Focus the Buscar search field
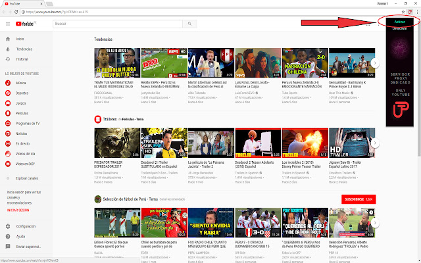This screenshot has width=421, height=263. pos(118,24)
